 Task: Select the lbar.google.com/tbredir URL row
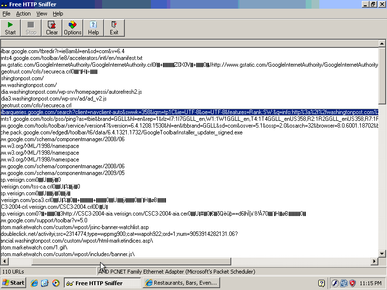(189, 51)
